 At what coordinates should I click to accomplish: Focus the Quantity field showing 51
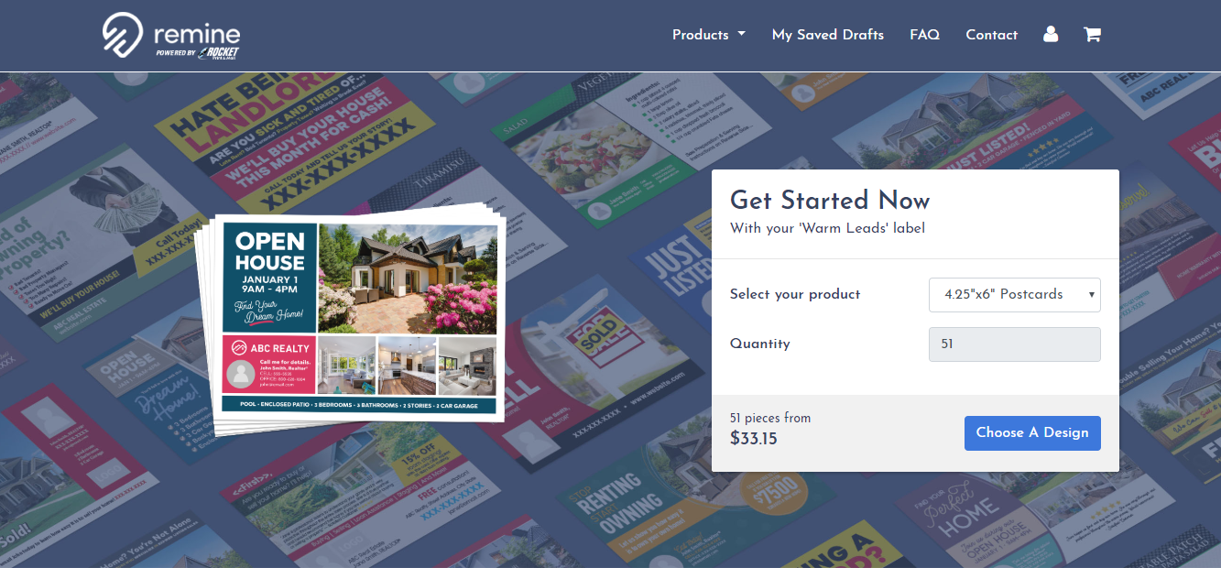pyautogui.click(x=1015, y=344)
